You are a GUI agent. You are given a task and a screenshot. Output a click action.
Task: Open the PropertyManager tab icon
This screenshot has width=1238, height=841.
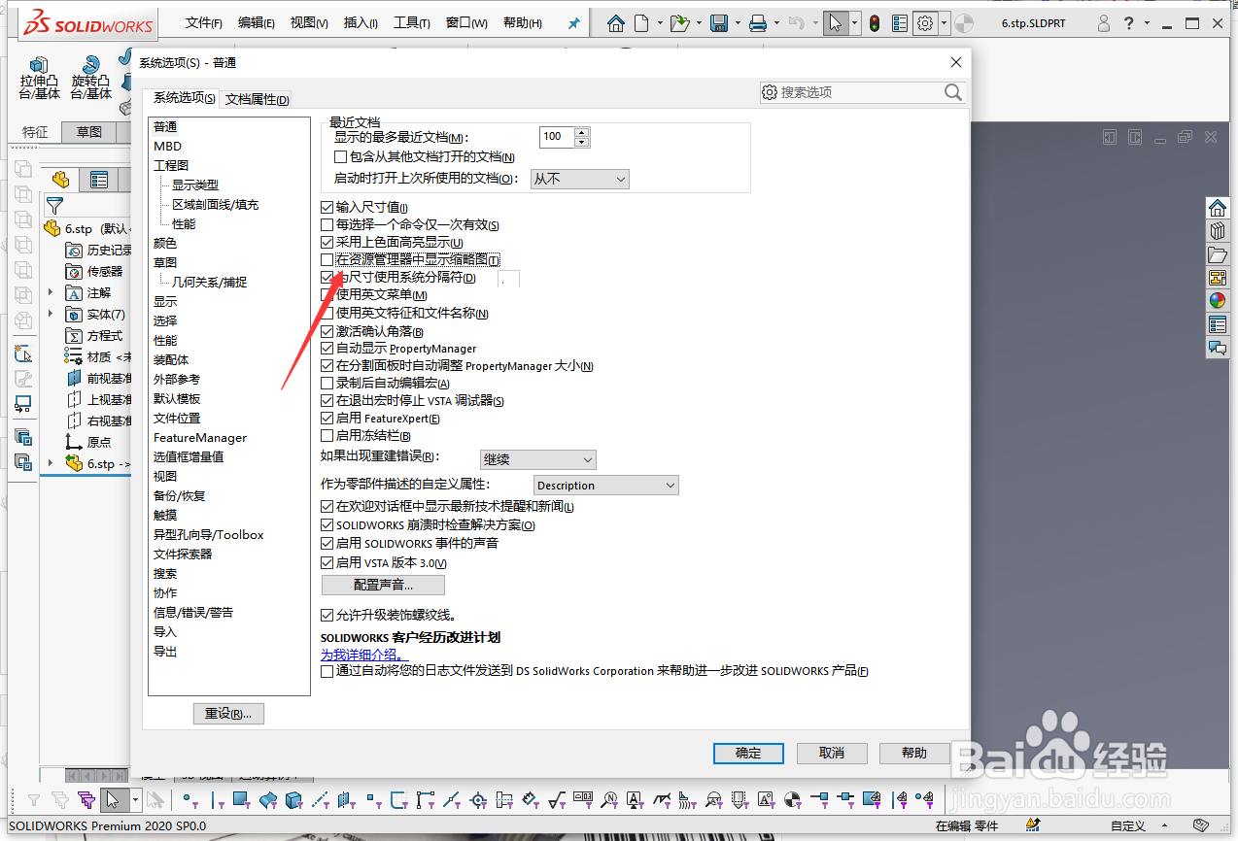99,180
